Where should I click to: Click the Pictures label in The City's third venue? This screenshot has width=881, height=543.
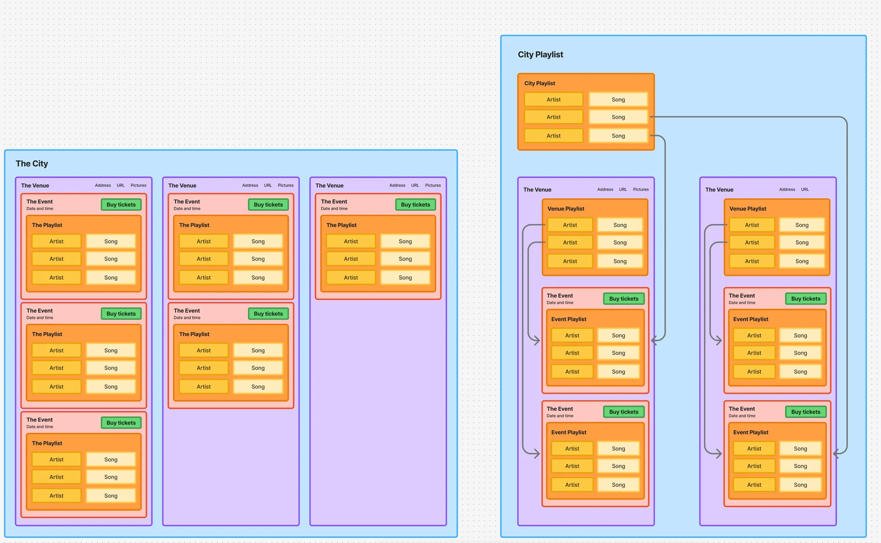tap(433, 186)
